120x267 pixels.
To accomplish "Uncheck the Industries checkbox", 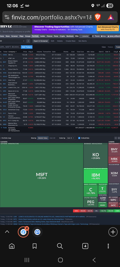I will tap(79, 138).
